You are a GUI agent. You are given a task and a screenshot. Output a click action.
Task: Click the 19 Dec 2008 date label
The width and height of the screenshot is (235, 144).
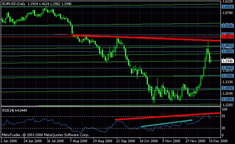(x=219, y=141)
